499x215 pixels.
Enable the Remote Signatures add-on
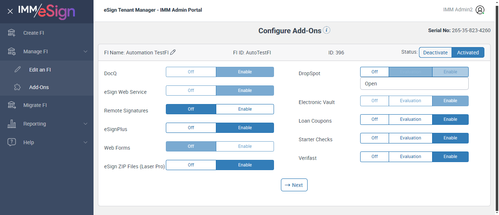(245, 109)
